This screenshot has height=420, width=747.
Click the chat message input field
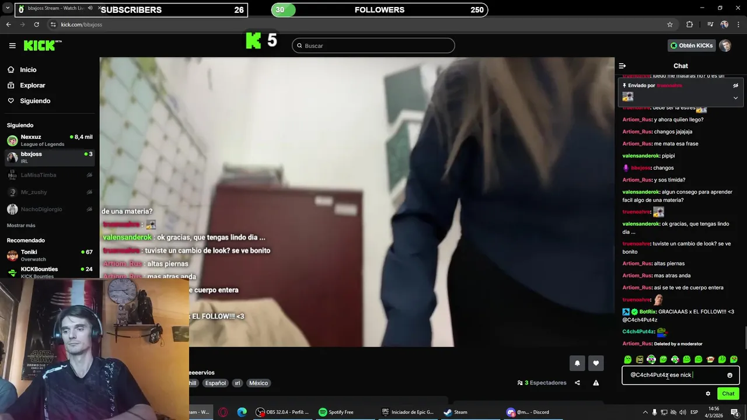pos(680,375)
